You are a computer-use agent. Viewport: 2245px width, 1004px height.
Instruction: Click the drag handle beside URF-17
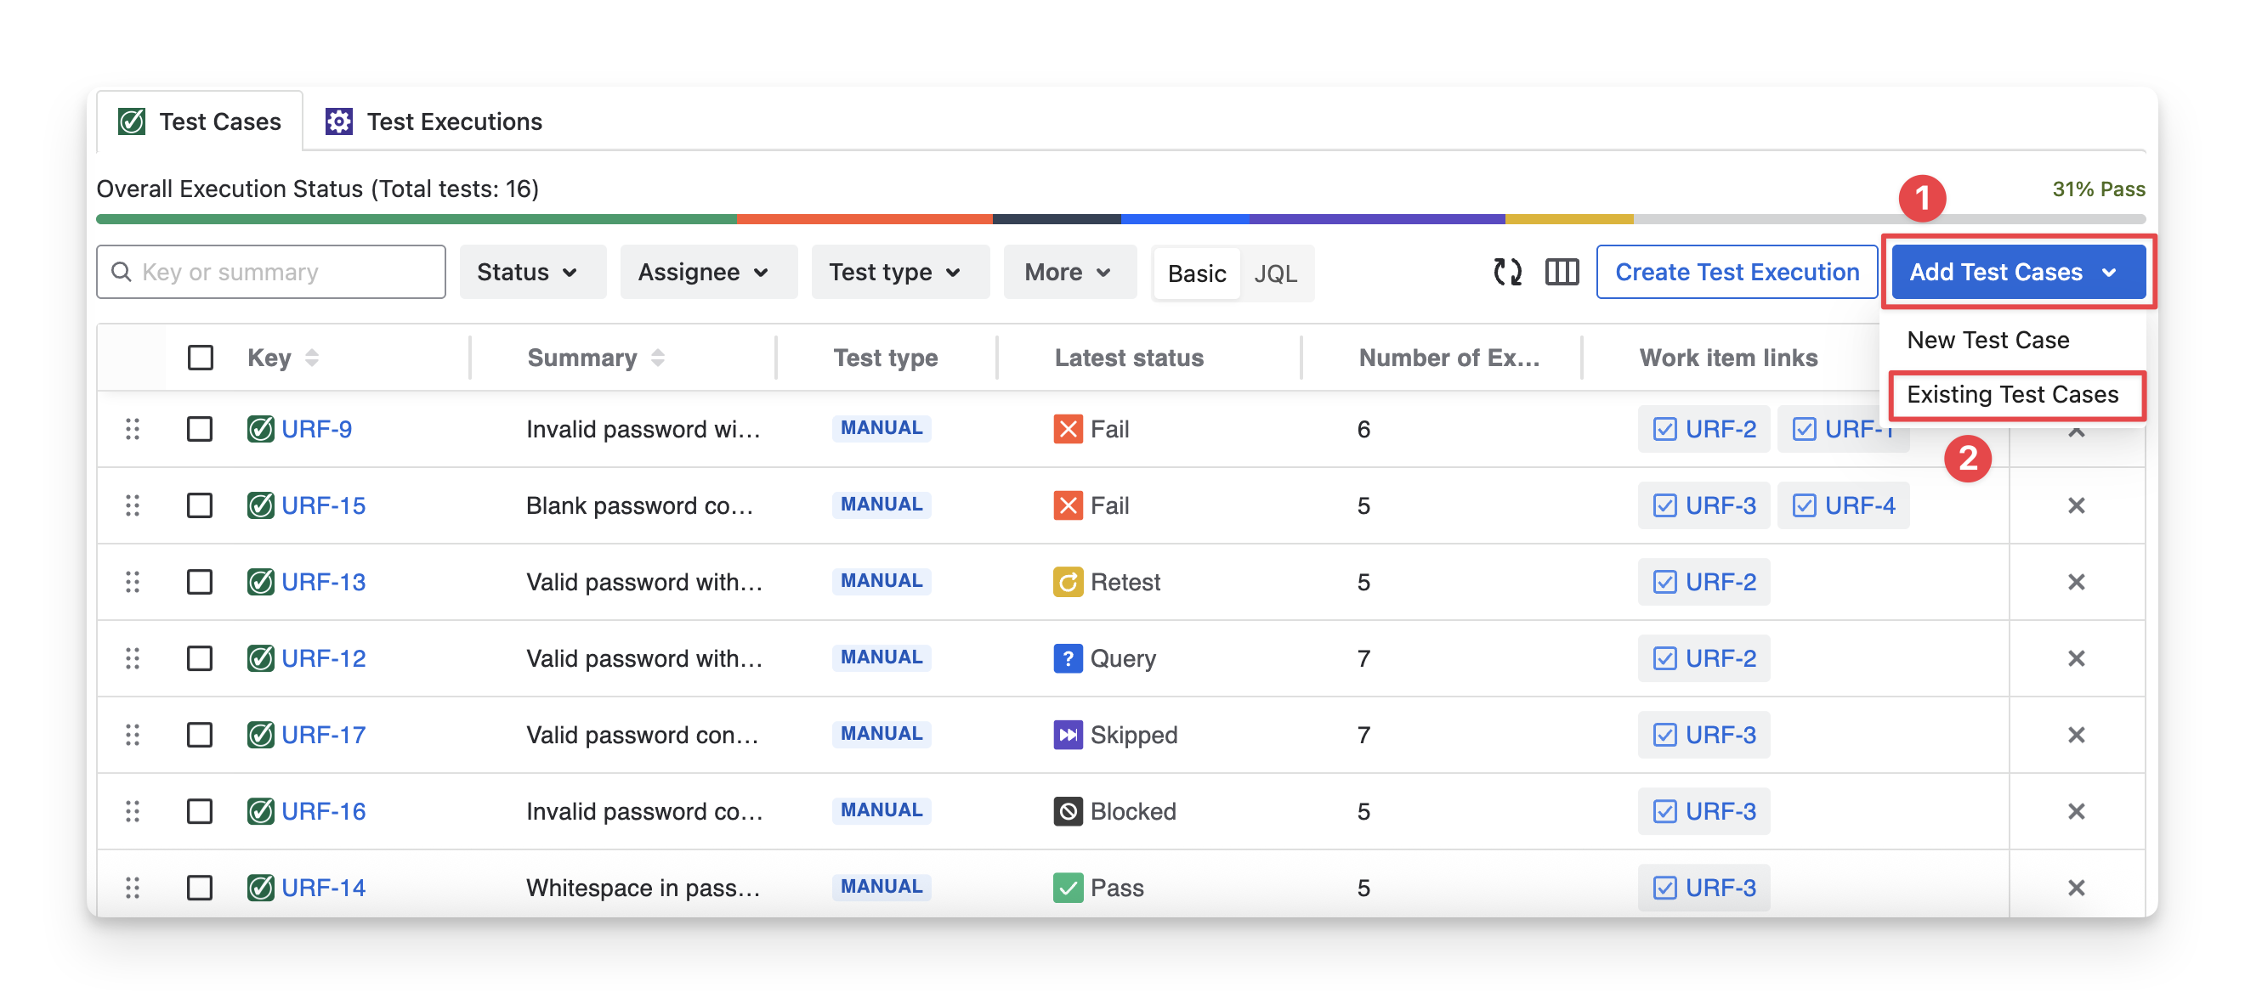(x=133, y=735)
